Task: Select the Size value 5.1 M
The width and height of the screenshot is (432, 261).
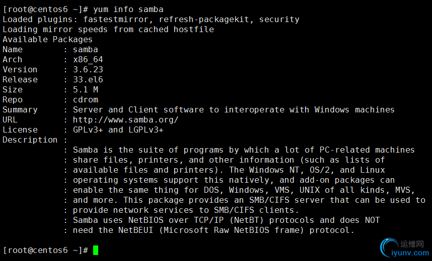Action: (x=86, y=89)
